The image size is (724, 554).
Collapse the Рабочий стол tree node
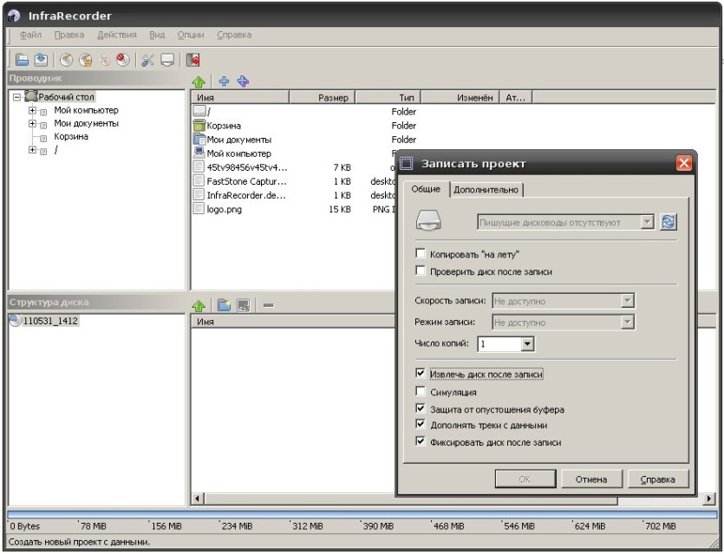click(17, 97)
